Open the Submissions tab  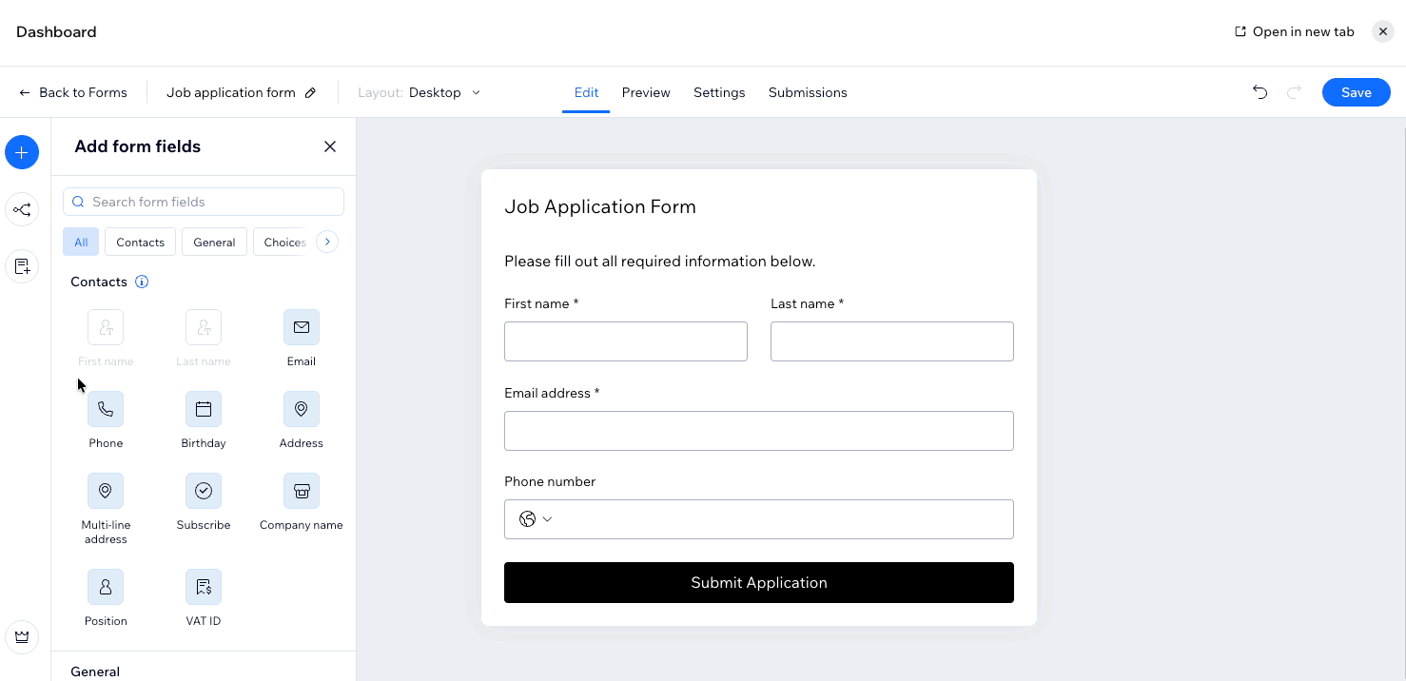pos(807,92)
